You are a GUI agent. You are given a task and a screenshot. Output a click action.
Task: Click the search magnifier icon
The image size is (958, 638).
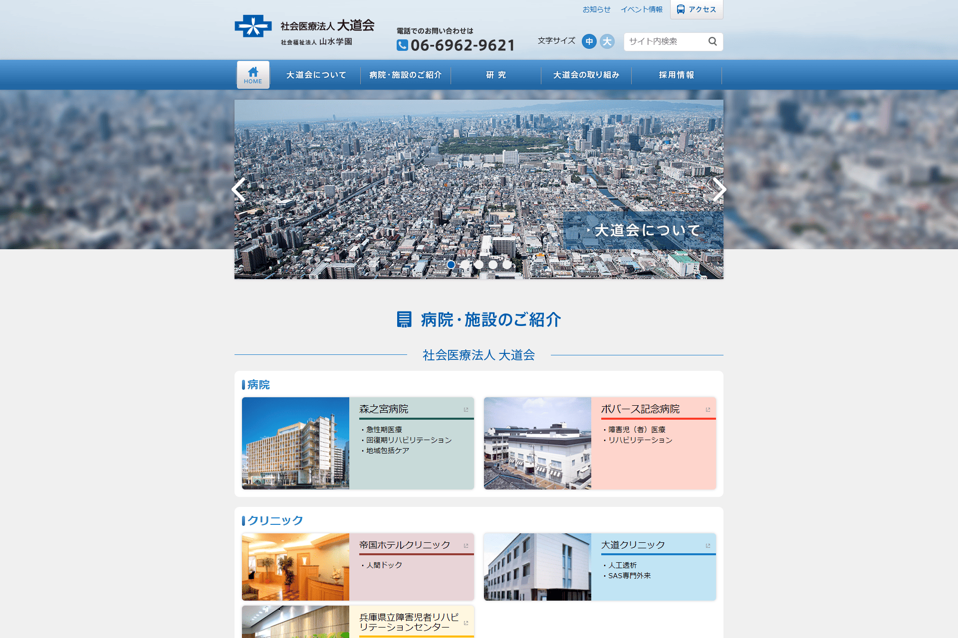[x=713, y=41]
